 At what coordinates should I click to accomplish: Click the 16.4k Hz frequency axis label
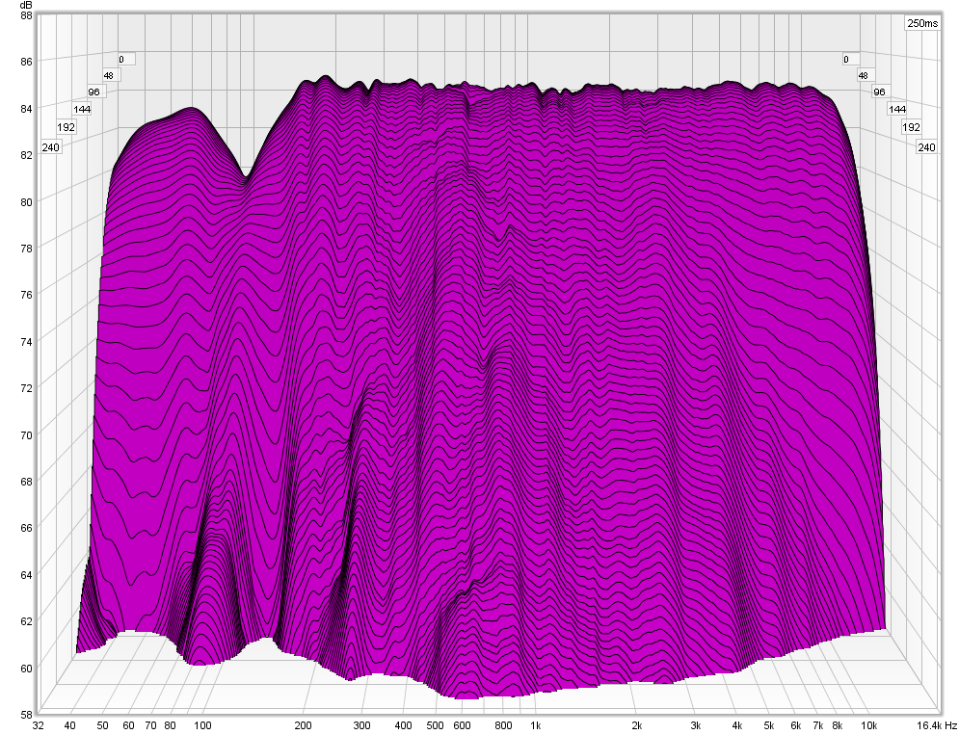937,725
